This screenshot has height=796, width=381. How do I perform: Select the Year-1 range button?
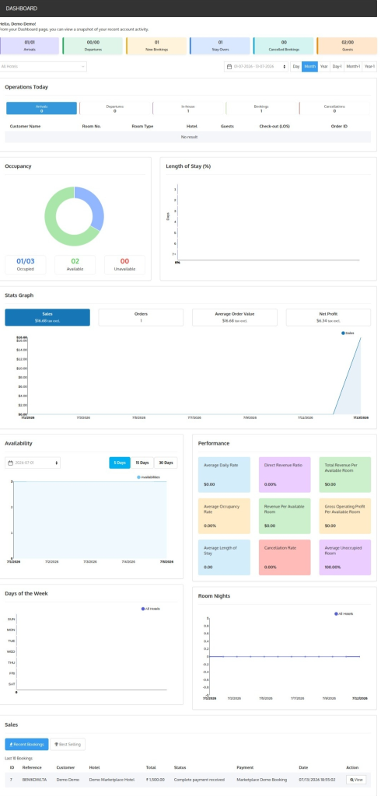(369, 67)
